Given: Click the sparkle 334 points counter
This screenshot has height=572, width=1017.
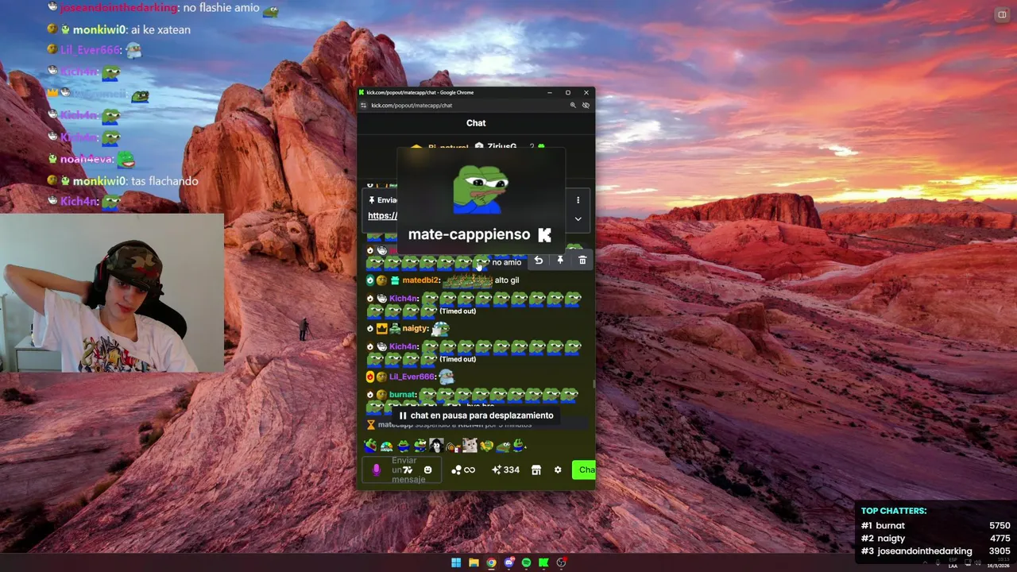Looking at the screenshot, I should tap(505, 470).
